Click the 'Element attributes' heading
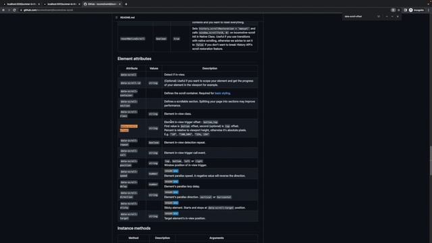Viewport: 432px width, 243px height. click(134, 59)
